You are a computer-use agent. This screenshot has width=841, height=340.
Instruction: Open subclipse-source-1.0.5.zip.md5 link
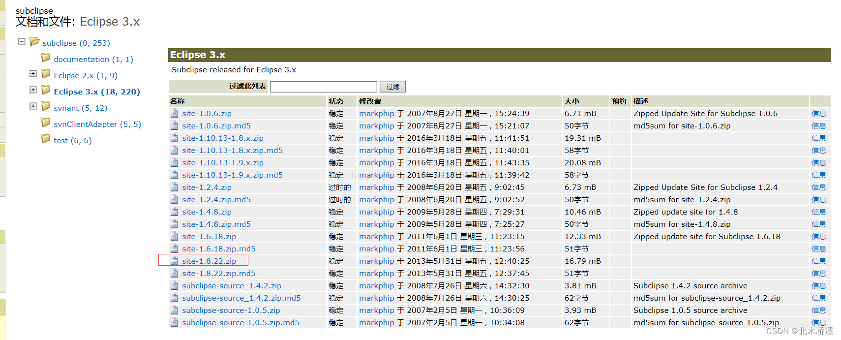pyautogui.click(x=240, y=323)
